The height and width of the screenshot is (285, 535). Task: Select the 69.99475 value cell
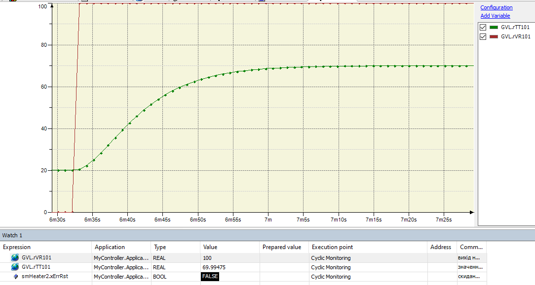pos(214,267)
